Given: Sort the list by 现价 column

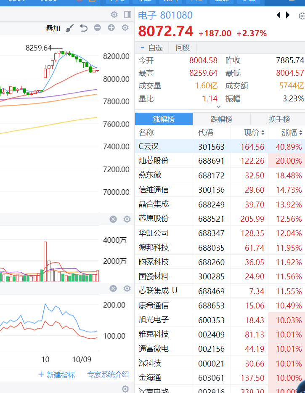Looking at the screenshot, I should pos(255,133).
